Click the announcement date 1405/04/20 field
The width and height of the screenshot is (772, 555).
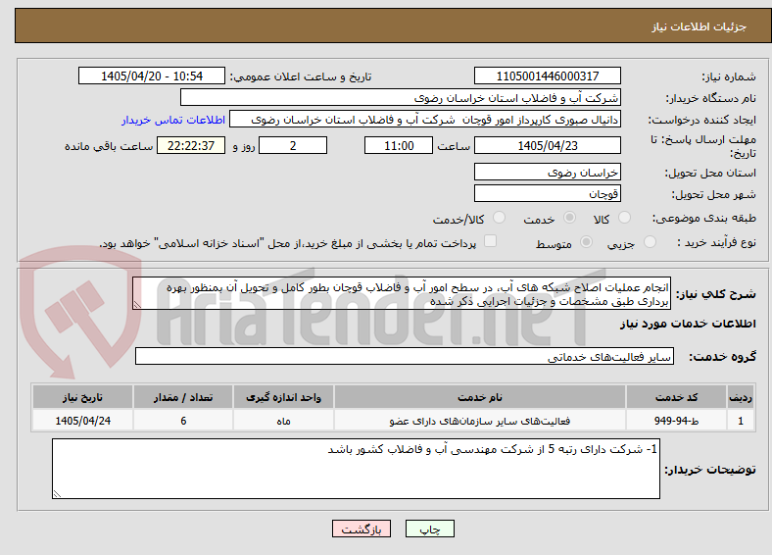coord(152,76)
